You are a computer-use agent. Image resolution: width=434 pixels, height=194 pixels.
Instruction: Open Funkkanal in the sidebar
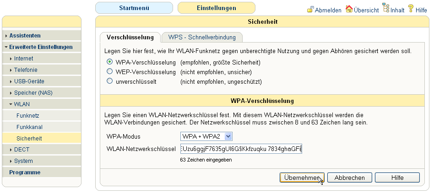click(29, 127)
